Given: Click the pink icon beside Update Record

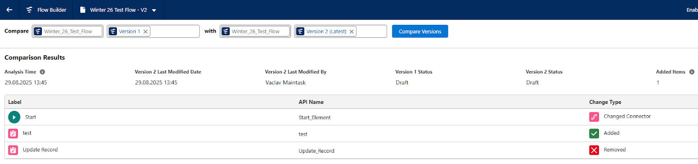Looking at the screenshot, I should (x=13, y=150).
